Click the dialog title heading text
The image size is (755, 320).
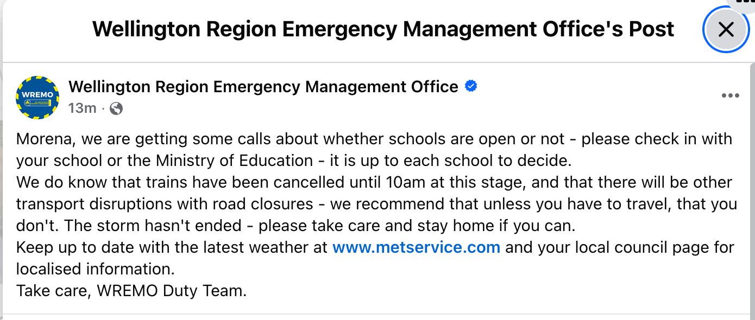click(x=383, y=29)
